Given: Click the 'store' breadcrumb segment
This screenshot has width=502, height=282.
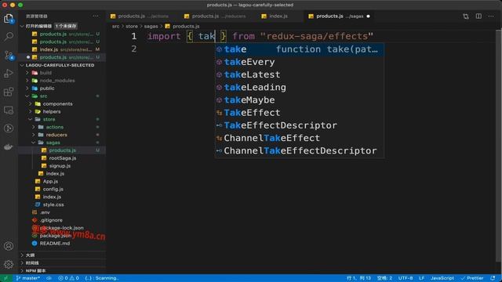Looking at the screenshot, I should pos(132,26).
